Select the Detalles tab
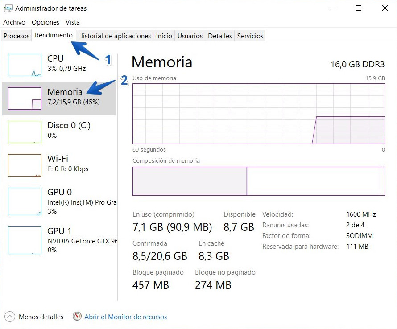This screenshot has height=329, width=397. coord(219,36)
